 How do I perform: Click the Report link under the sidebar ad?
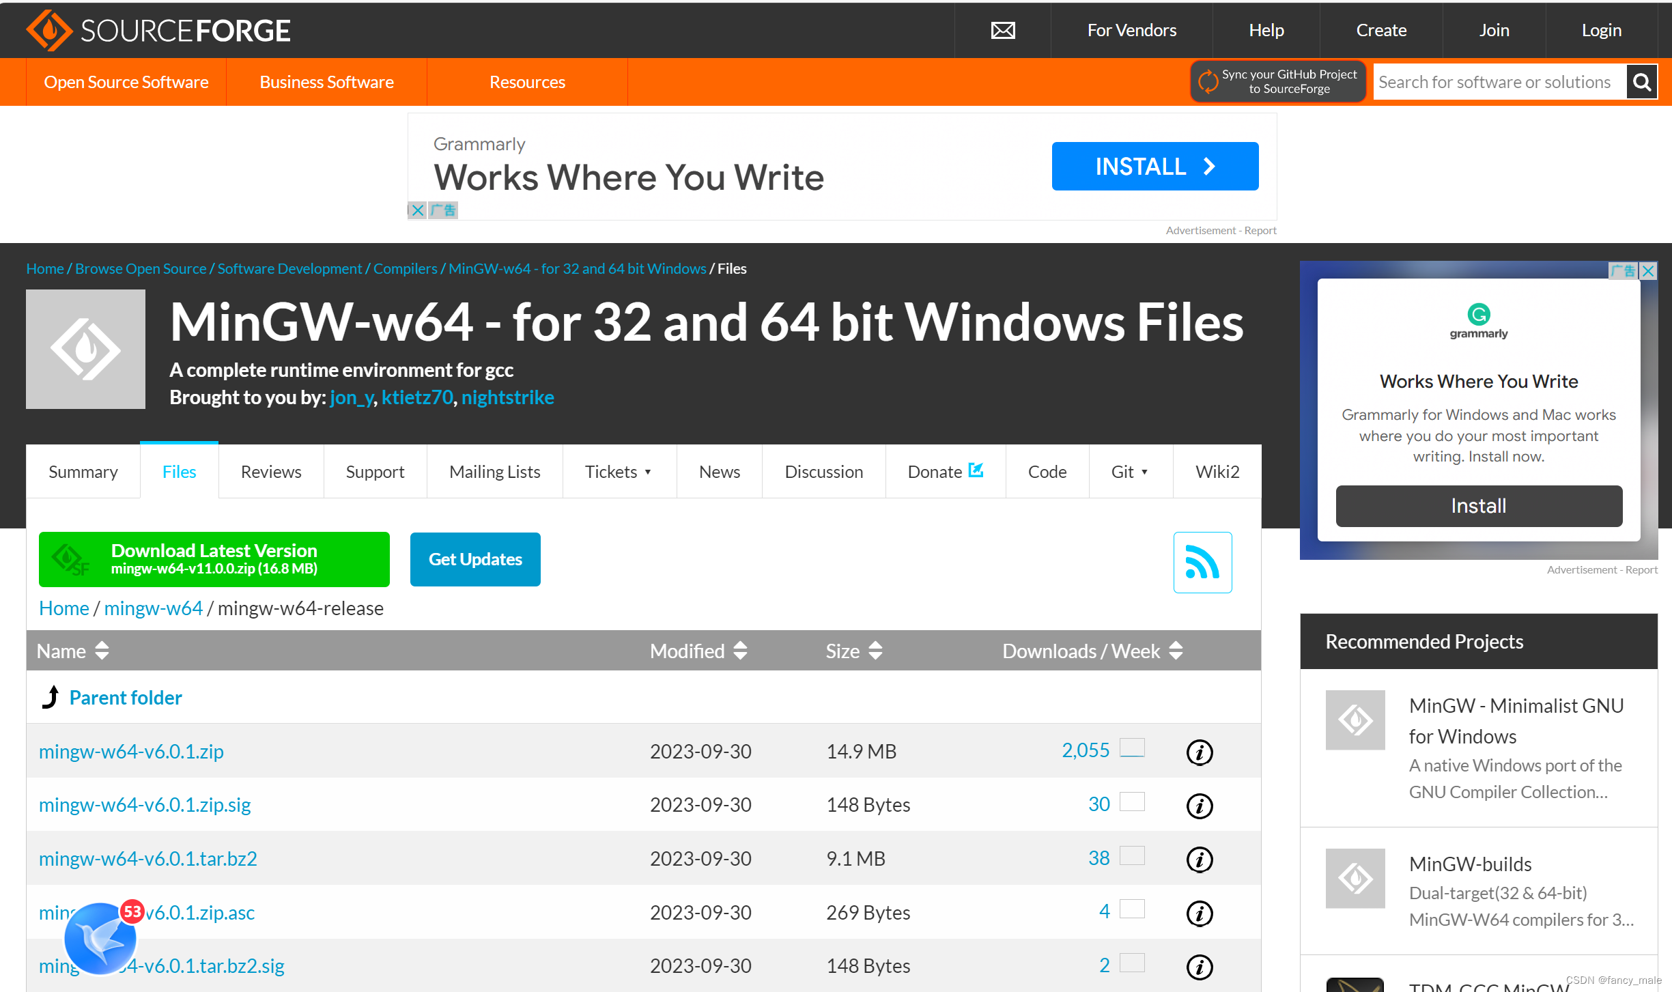point(1641,570)
